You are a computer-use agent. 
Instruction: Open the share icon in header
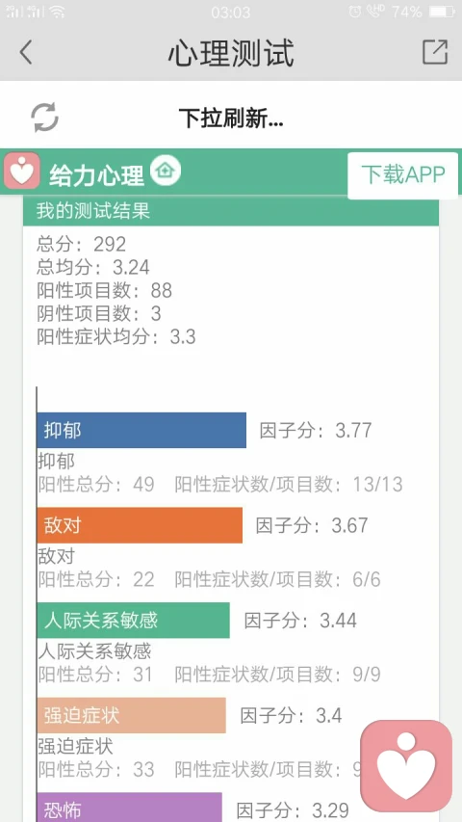point(435,52)
